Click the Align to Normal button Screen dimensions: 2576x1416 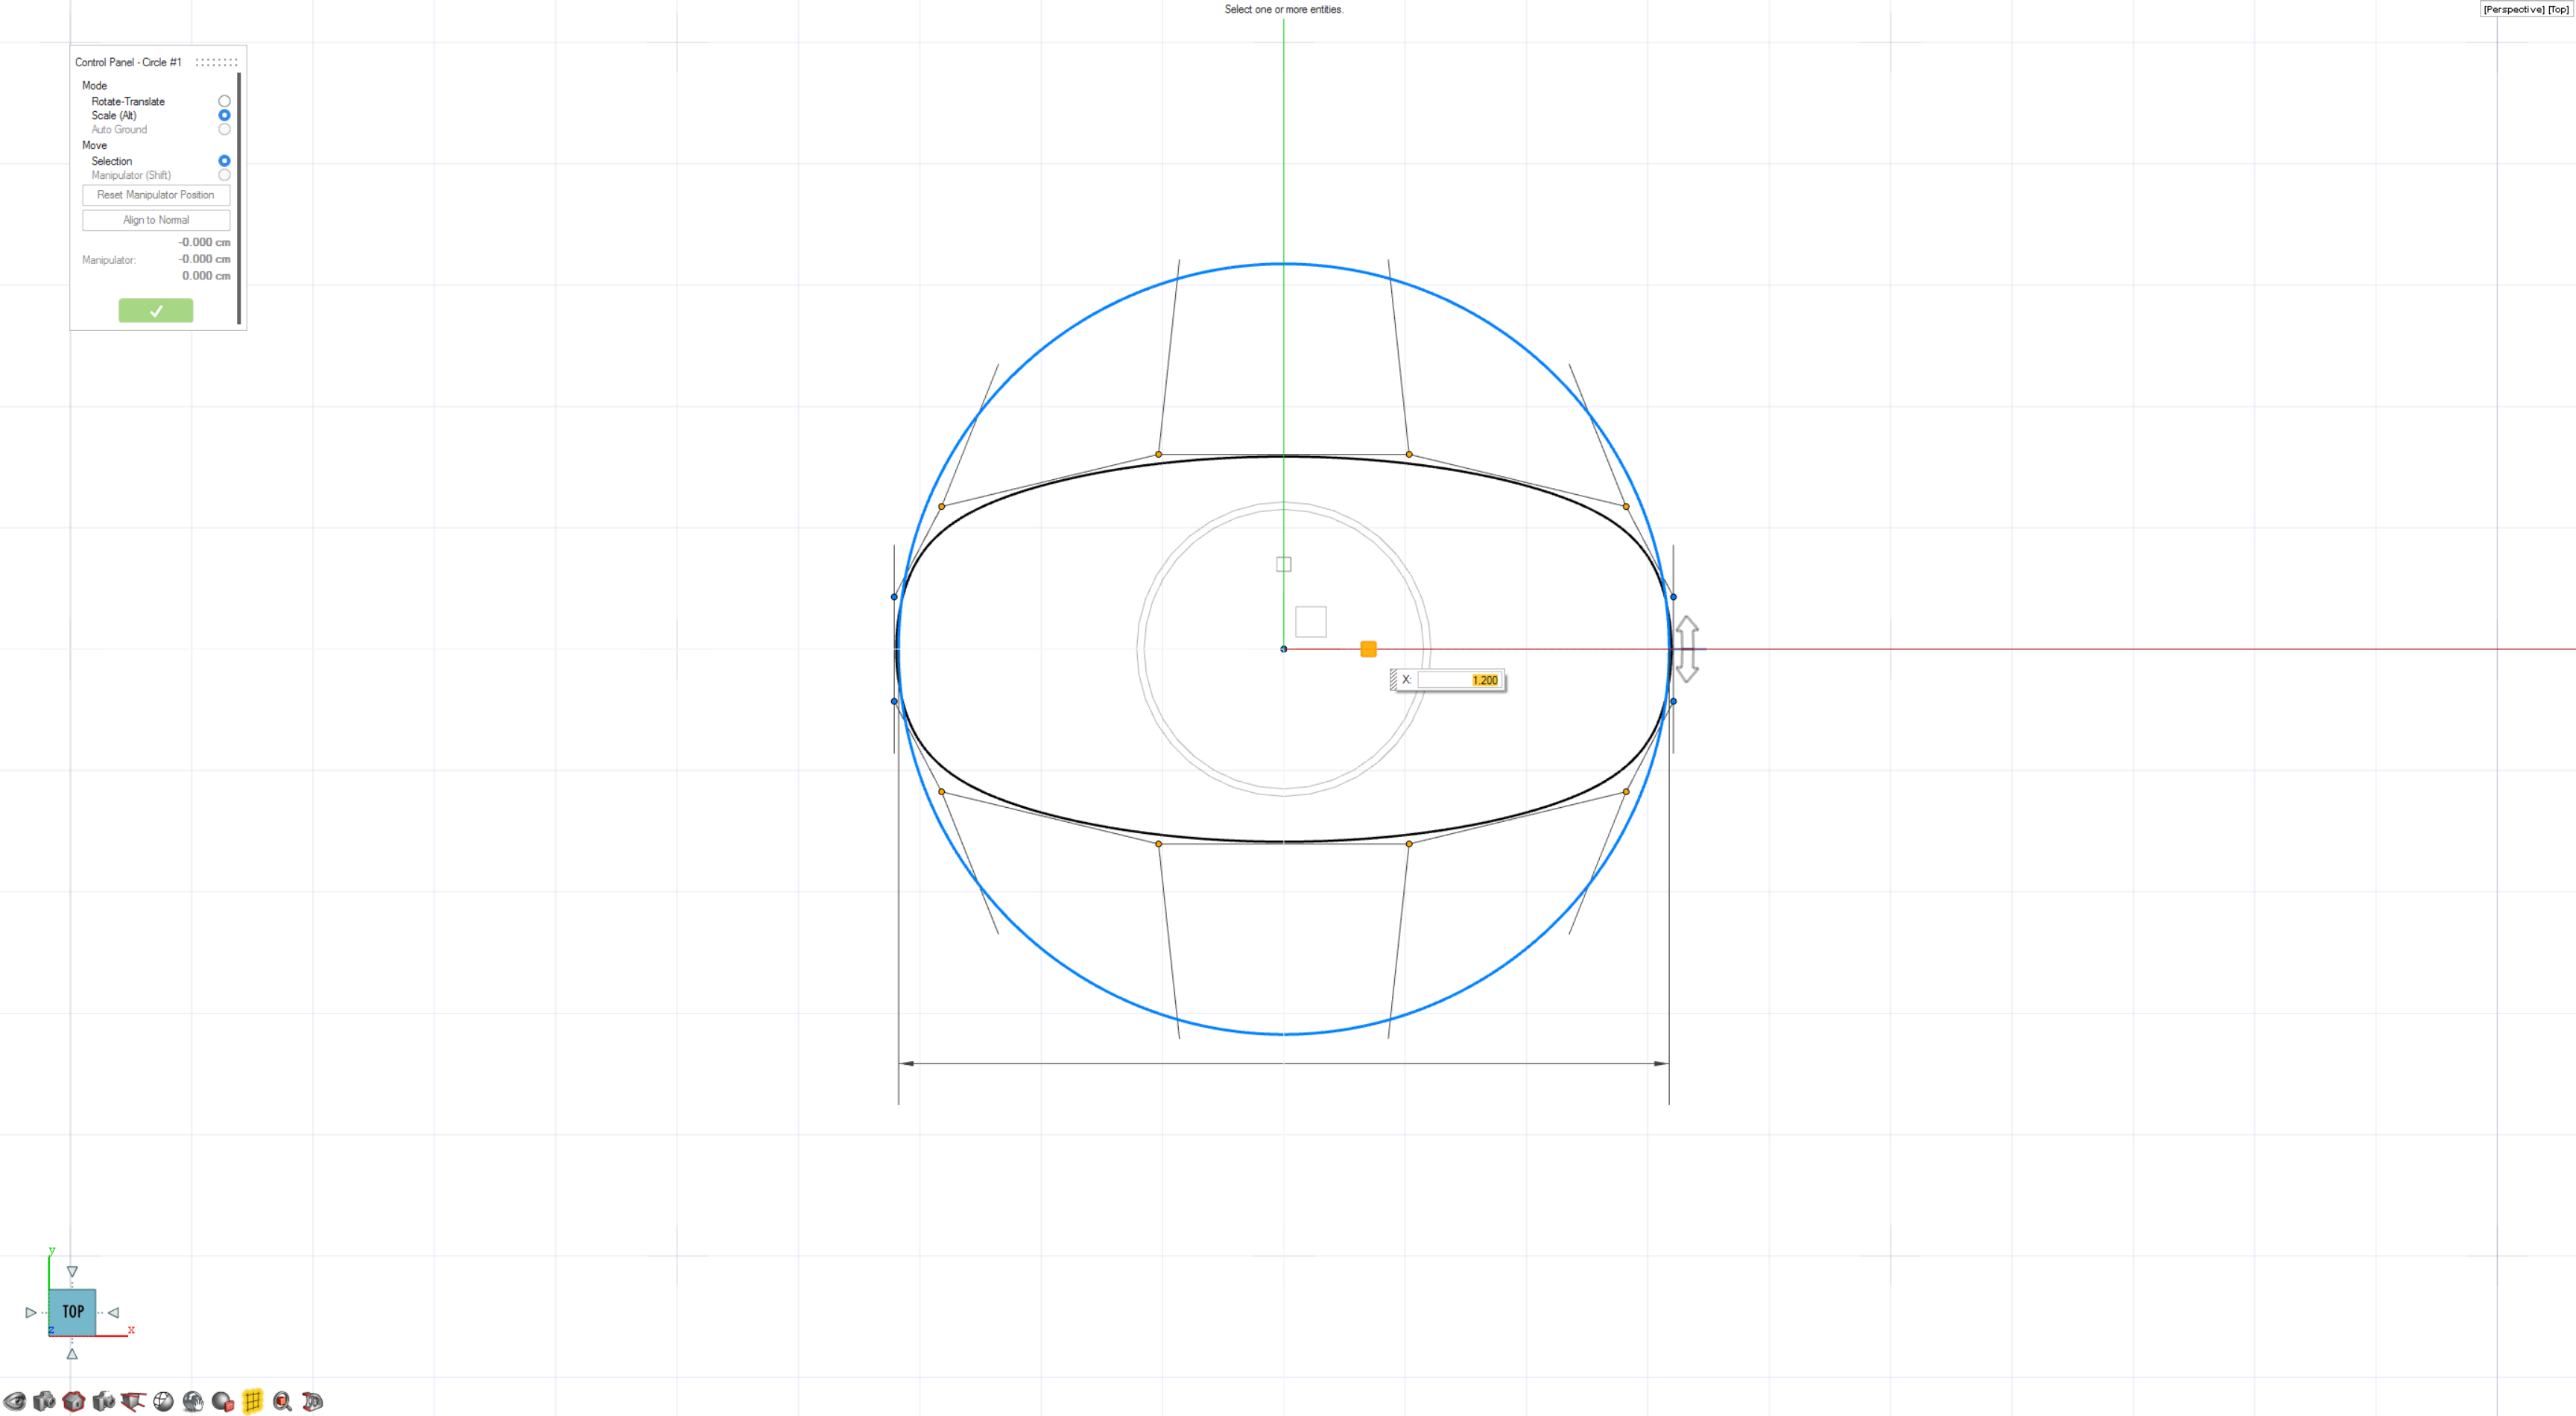pos(155,220)
